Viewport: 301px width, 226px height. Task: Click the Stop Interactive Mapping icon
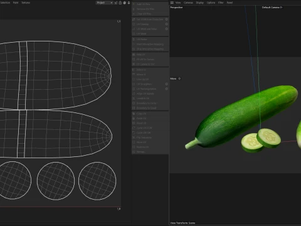coord(134,49)
